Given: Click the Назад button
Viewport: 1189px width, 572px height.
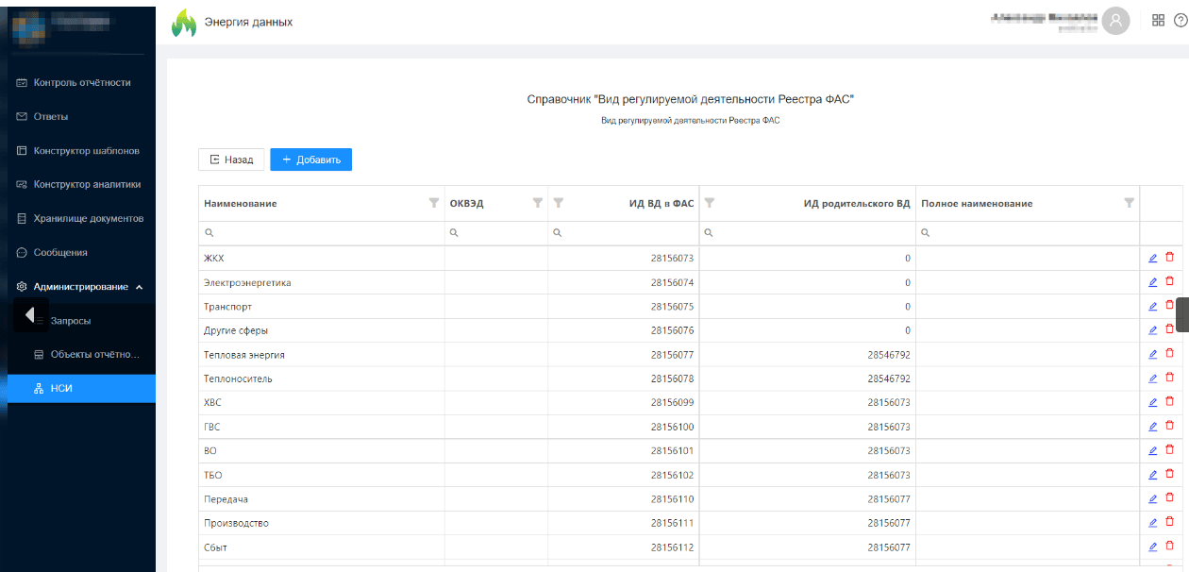Looking at the screenshot, I should (231, 160).
